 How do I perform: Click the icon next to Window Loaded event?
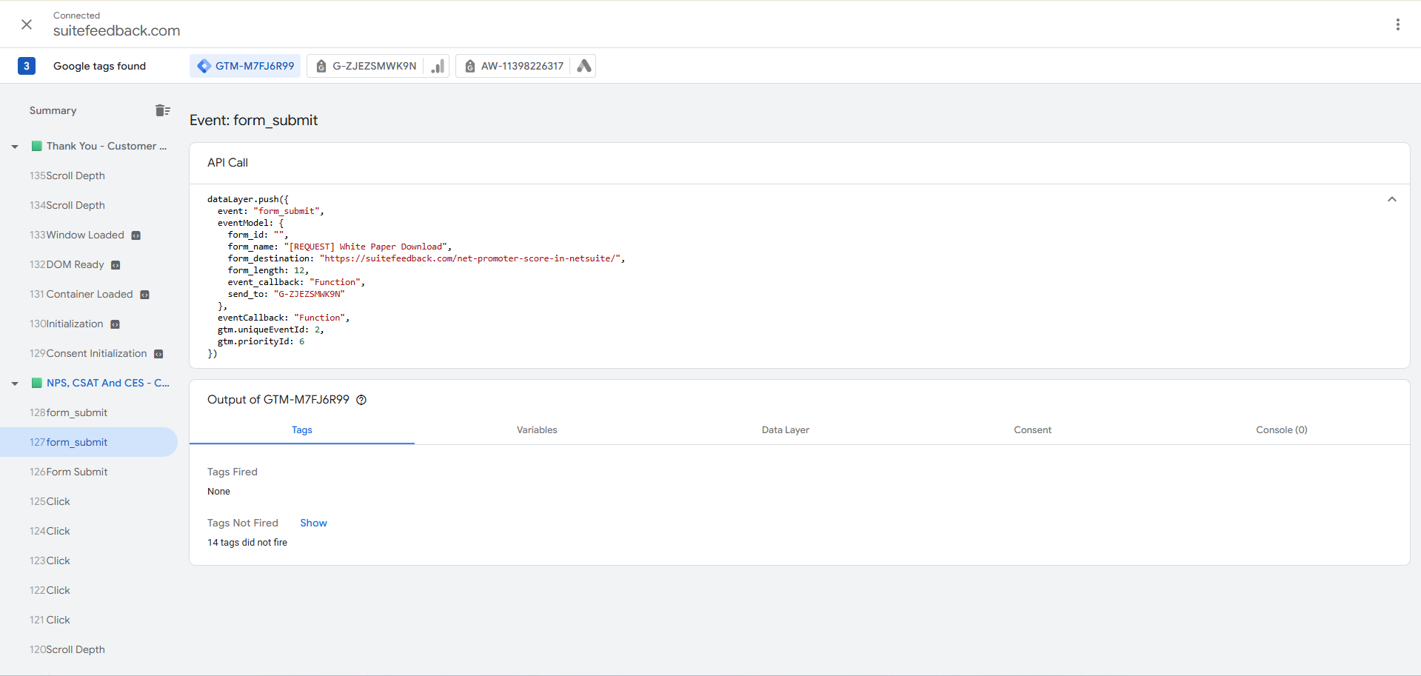136,235
